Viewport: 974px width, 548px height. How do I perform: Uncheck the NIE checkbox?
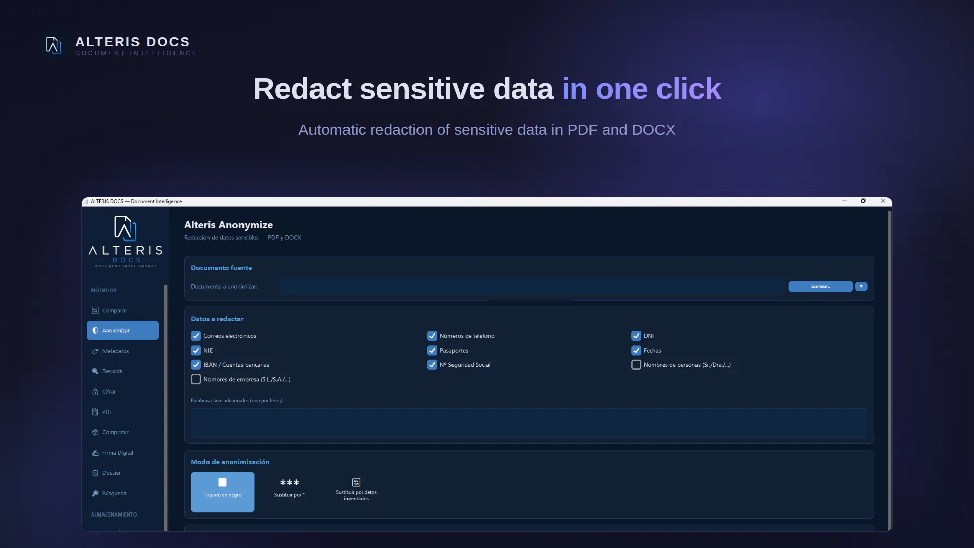tap(196, 351)
